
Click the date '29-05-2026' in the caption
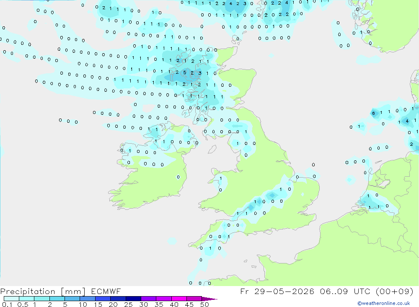(x=284, y=291)
